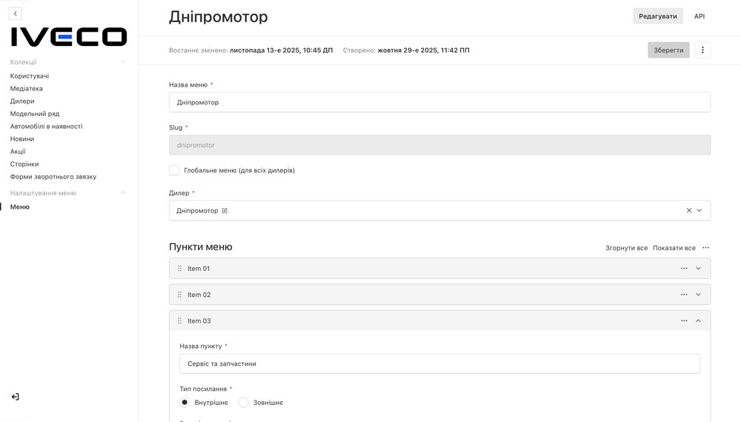Click the Назва меню input field
The width and height of the screenshot is (741, 422).
[439, 102]
